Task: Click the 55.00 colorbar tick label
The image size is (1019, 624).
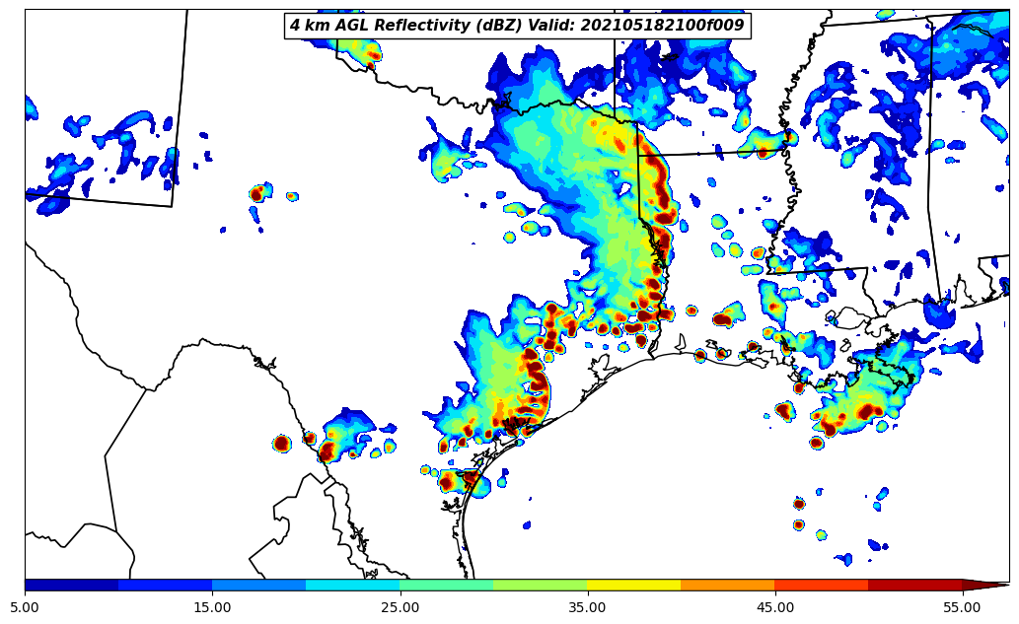Action: pyautogui.click(x=962, y=608)
